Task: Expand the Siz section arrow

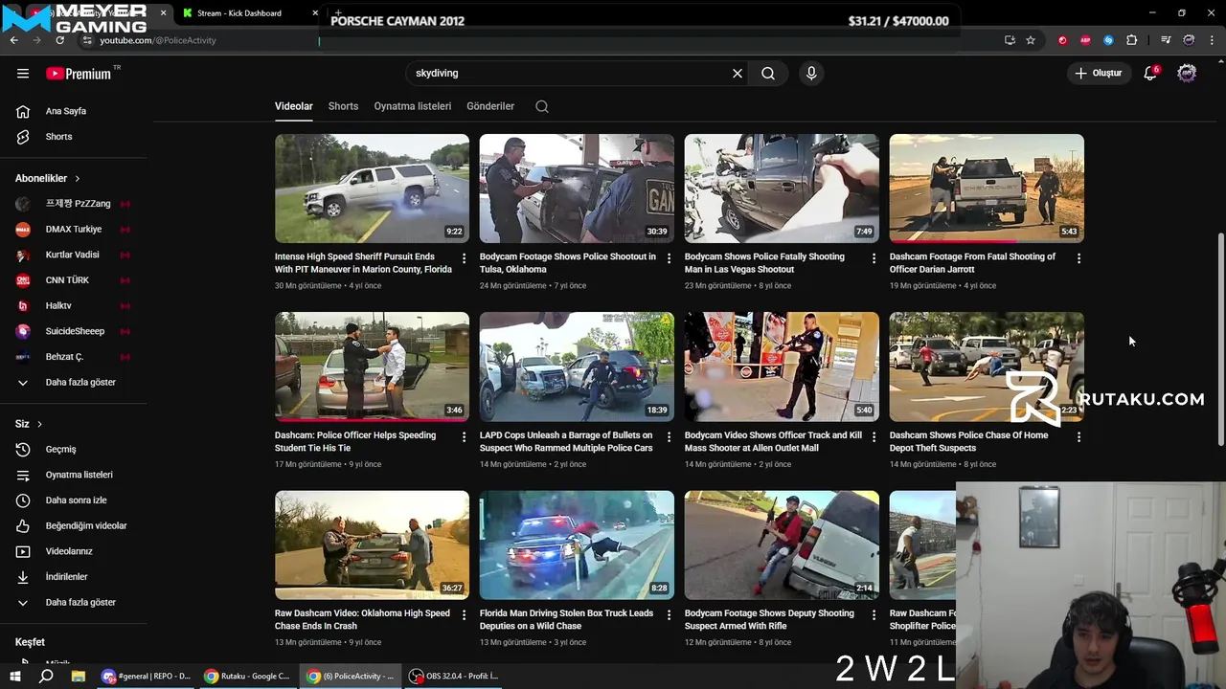Action: click(x=39, y=424)
